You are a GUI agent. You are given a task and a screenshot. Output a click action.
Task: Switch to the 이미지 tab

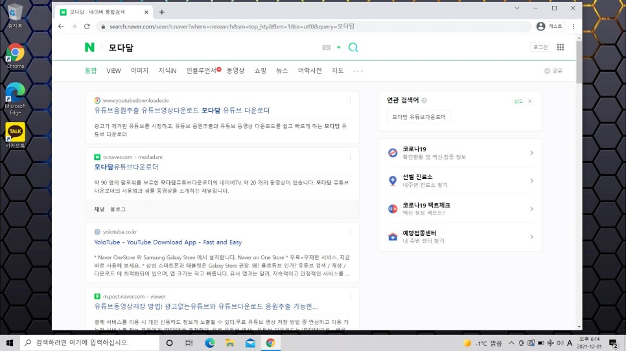139,70
